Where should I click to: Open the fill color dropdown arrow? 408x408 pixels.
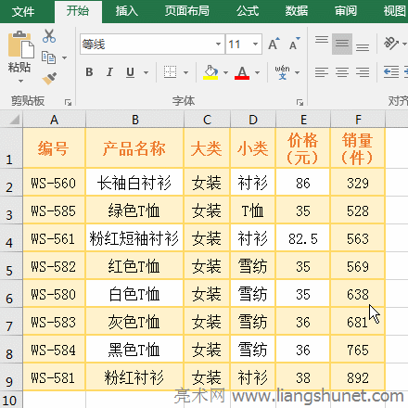(x=225, y=72)
